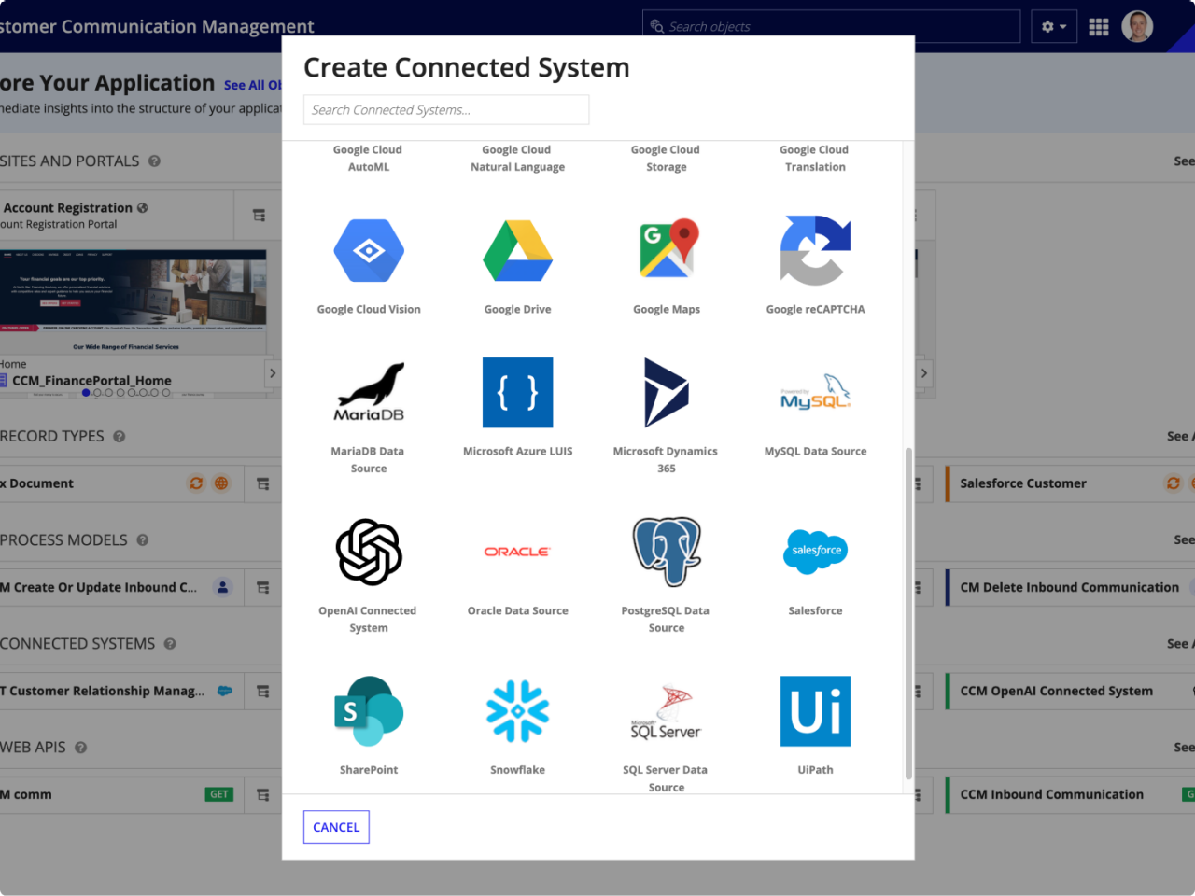
Task: Choose Microsoft Dynamics 365
Action: pyautogui.click(x=666, y=411)
